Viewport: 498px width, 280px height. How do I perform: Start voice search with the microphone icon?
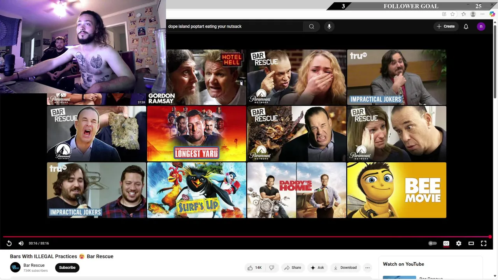tap(329, 26)
